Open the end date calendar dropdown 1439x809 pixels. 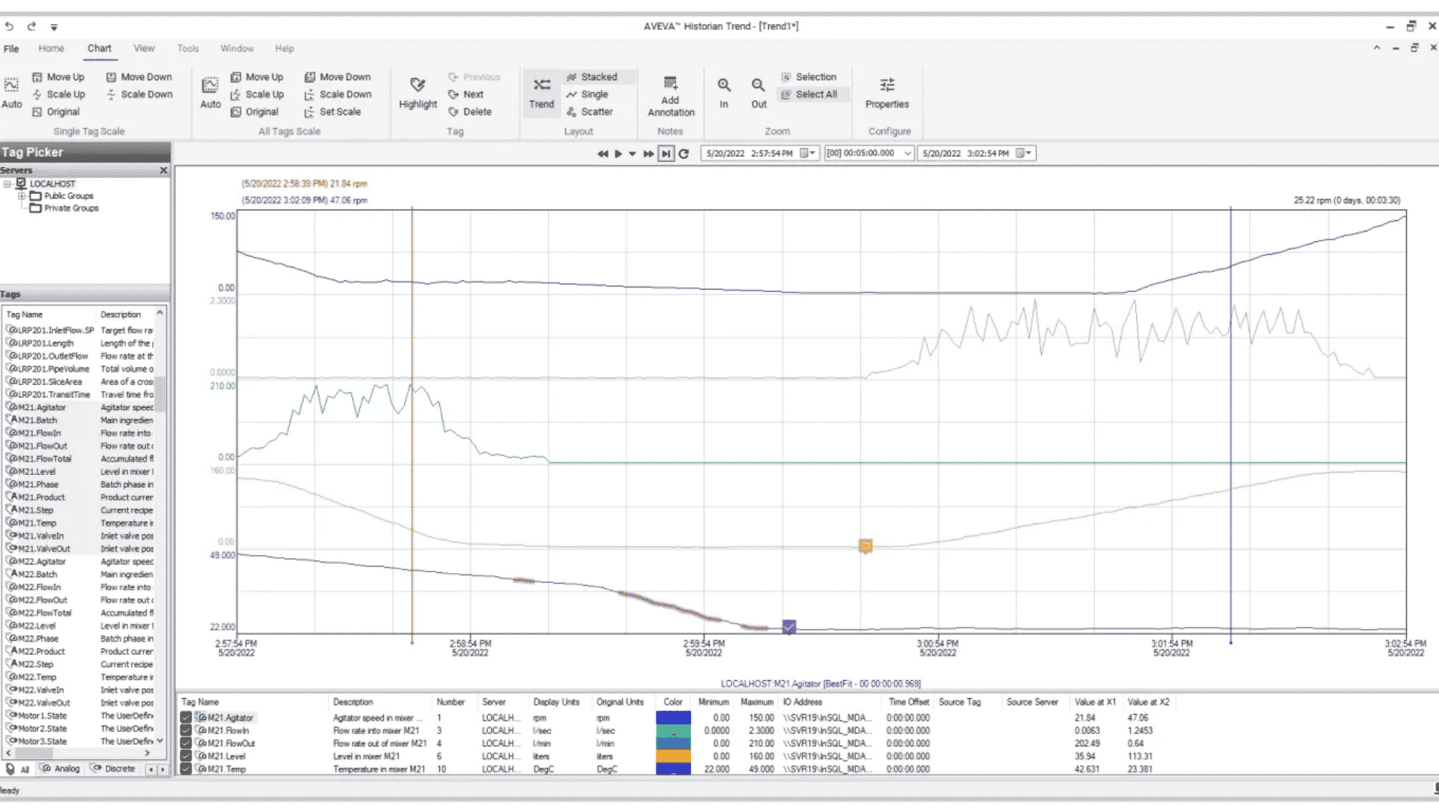click(1024, 154)
